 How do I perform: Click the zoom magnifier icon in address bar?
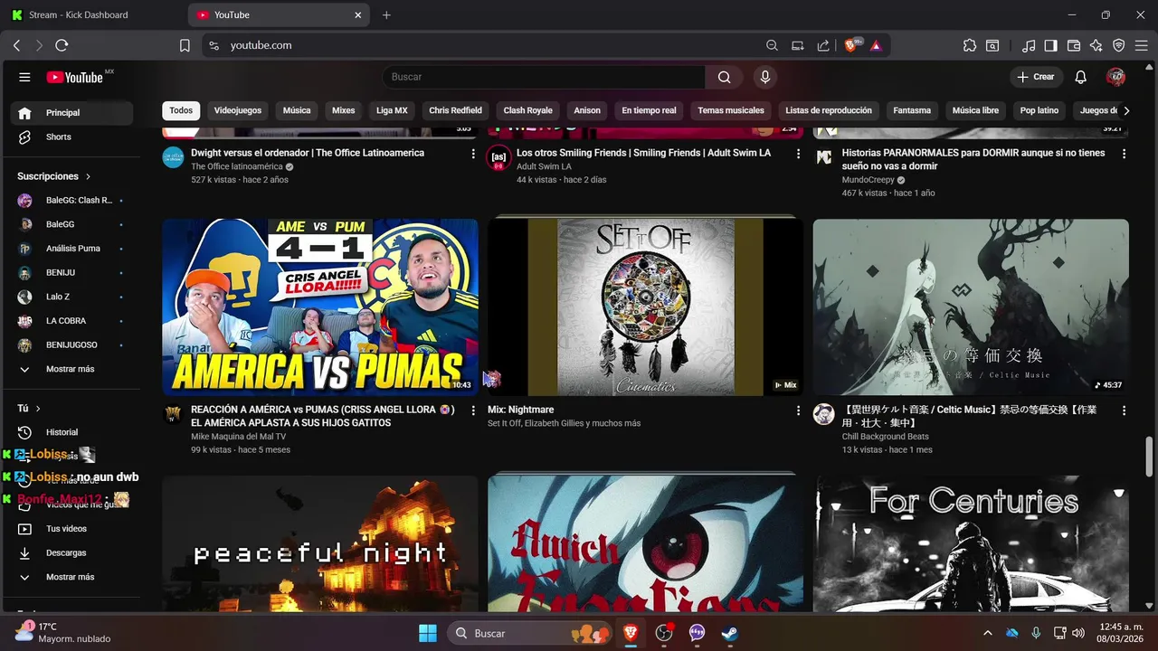coord(772,45)
